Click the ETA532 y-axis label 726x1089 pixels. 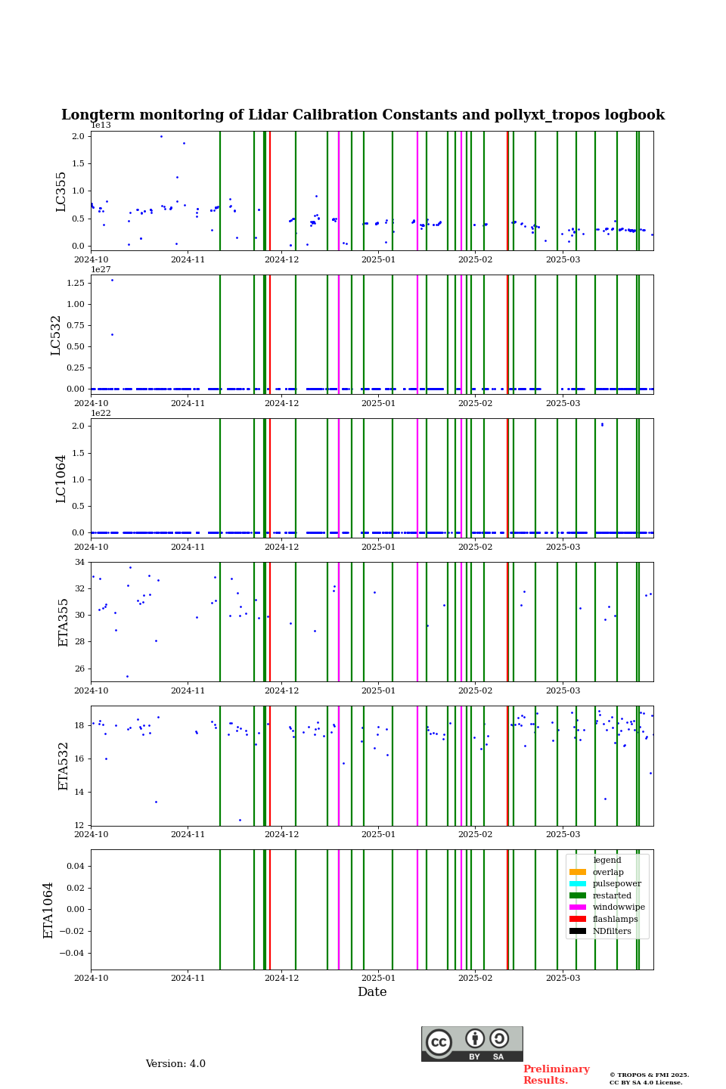pyautogui.click(x=64, y=766)
